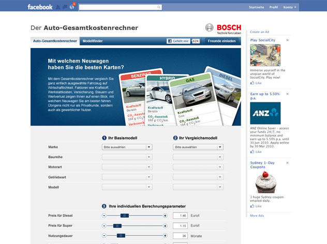Switch to the Modellfinder tab
Screen dimensions: 327x244
pos(93,40)
